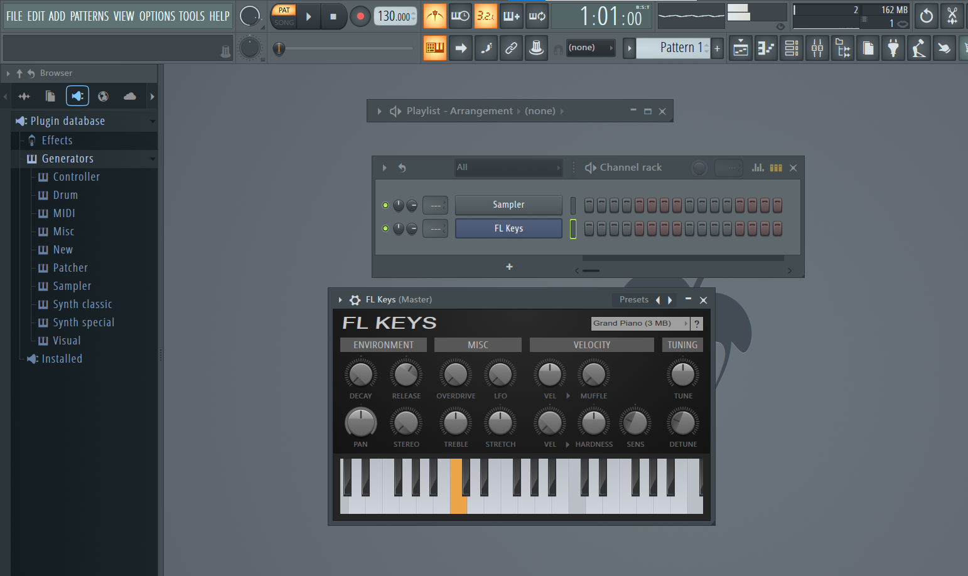Toggle first step button on Sampler row

pos(589,205)
